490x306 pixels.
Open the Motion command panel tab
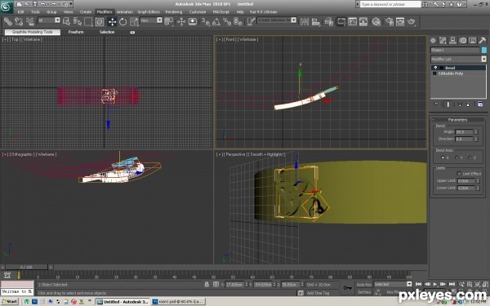(462, 40)
